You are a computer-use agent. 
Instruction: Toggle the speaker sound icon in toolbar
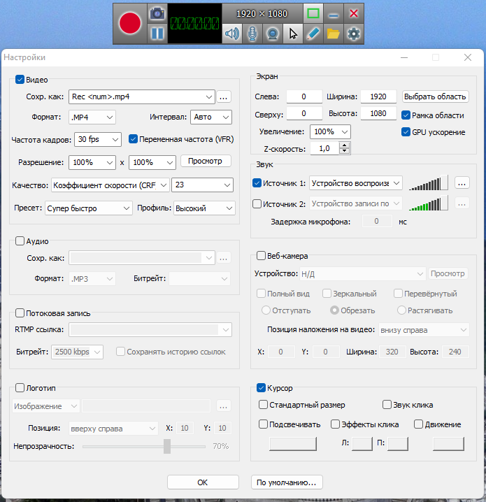(x=232, y=34)
